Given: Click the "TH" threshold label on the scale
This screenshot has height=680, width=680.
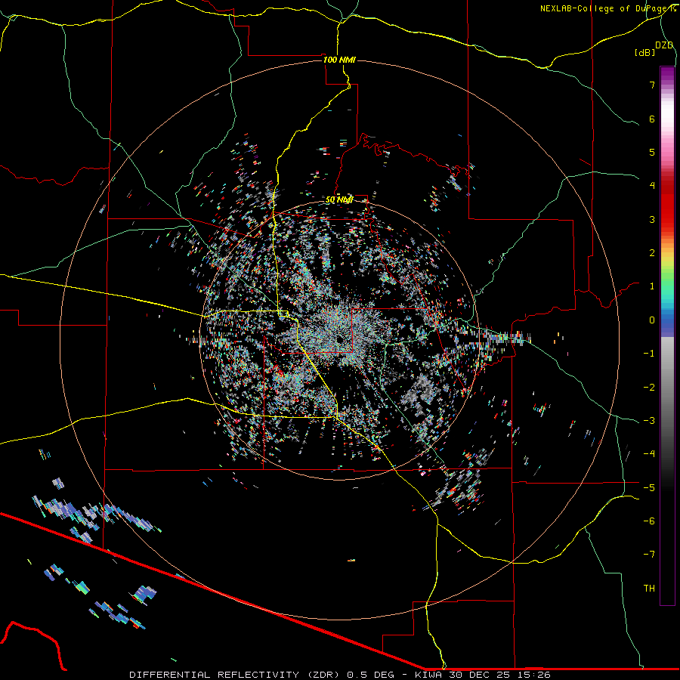Looking at the screenshot, I should pyautogui.click(x=649, y=589).
